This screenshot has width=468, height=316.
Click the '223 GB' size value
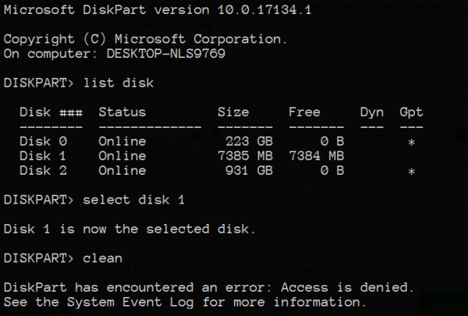coord(249,141)
